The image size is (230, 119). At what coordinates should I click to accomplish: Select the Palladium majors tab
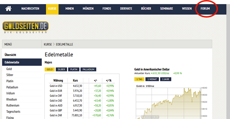[x=88, y=69]
